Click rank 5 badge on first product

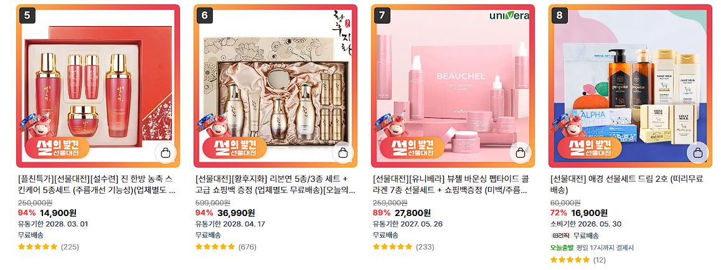[27, 16]
